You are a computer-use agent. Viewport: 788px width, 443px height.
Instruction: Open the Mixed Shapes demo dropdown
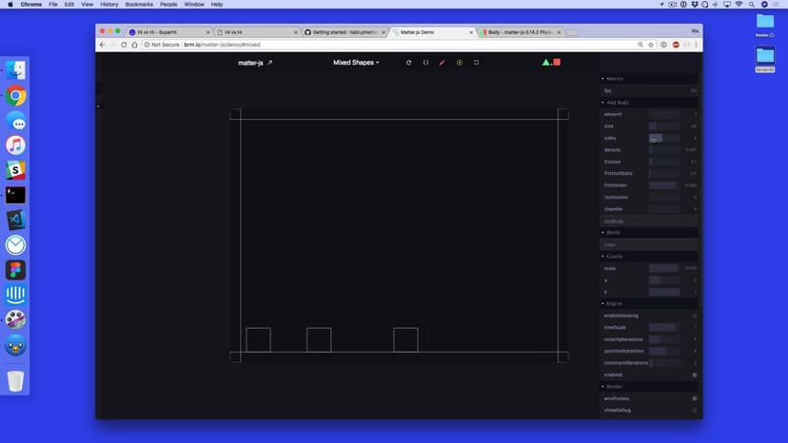pos(356,63)
